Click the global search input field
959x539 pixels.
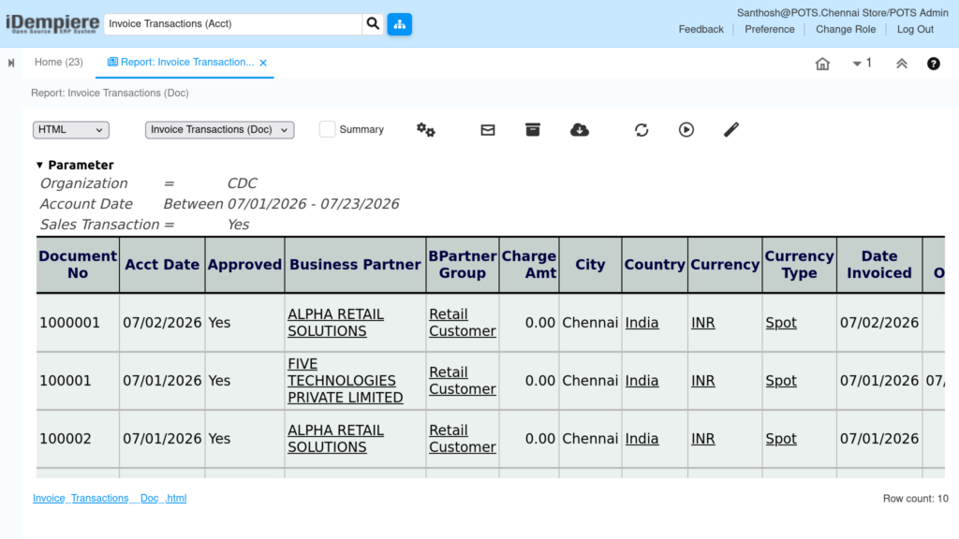click(233, 23)
